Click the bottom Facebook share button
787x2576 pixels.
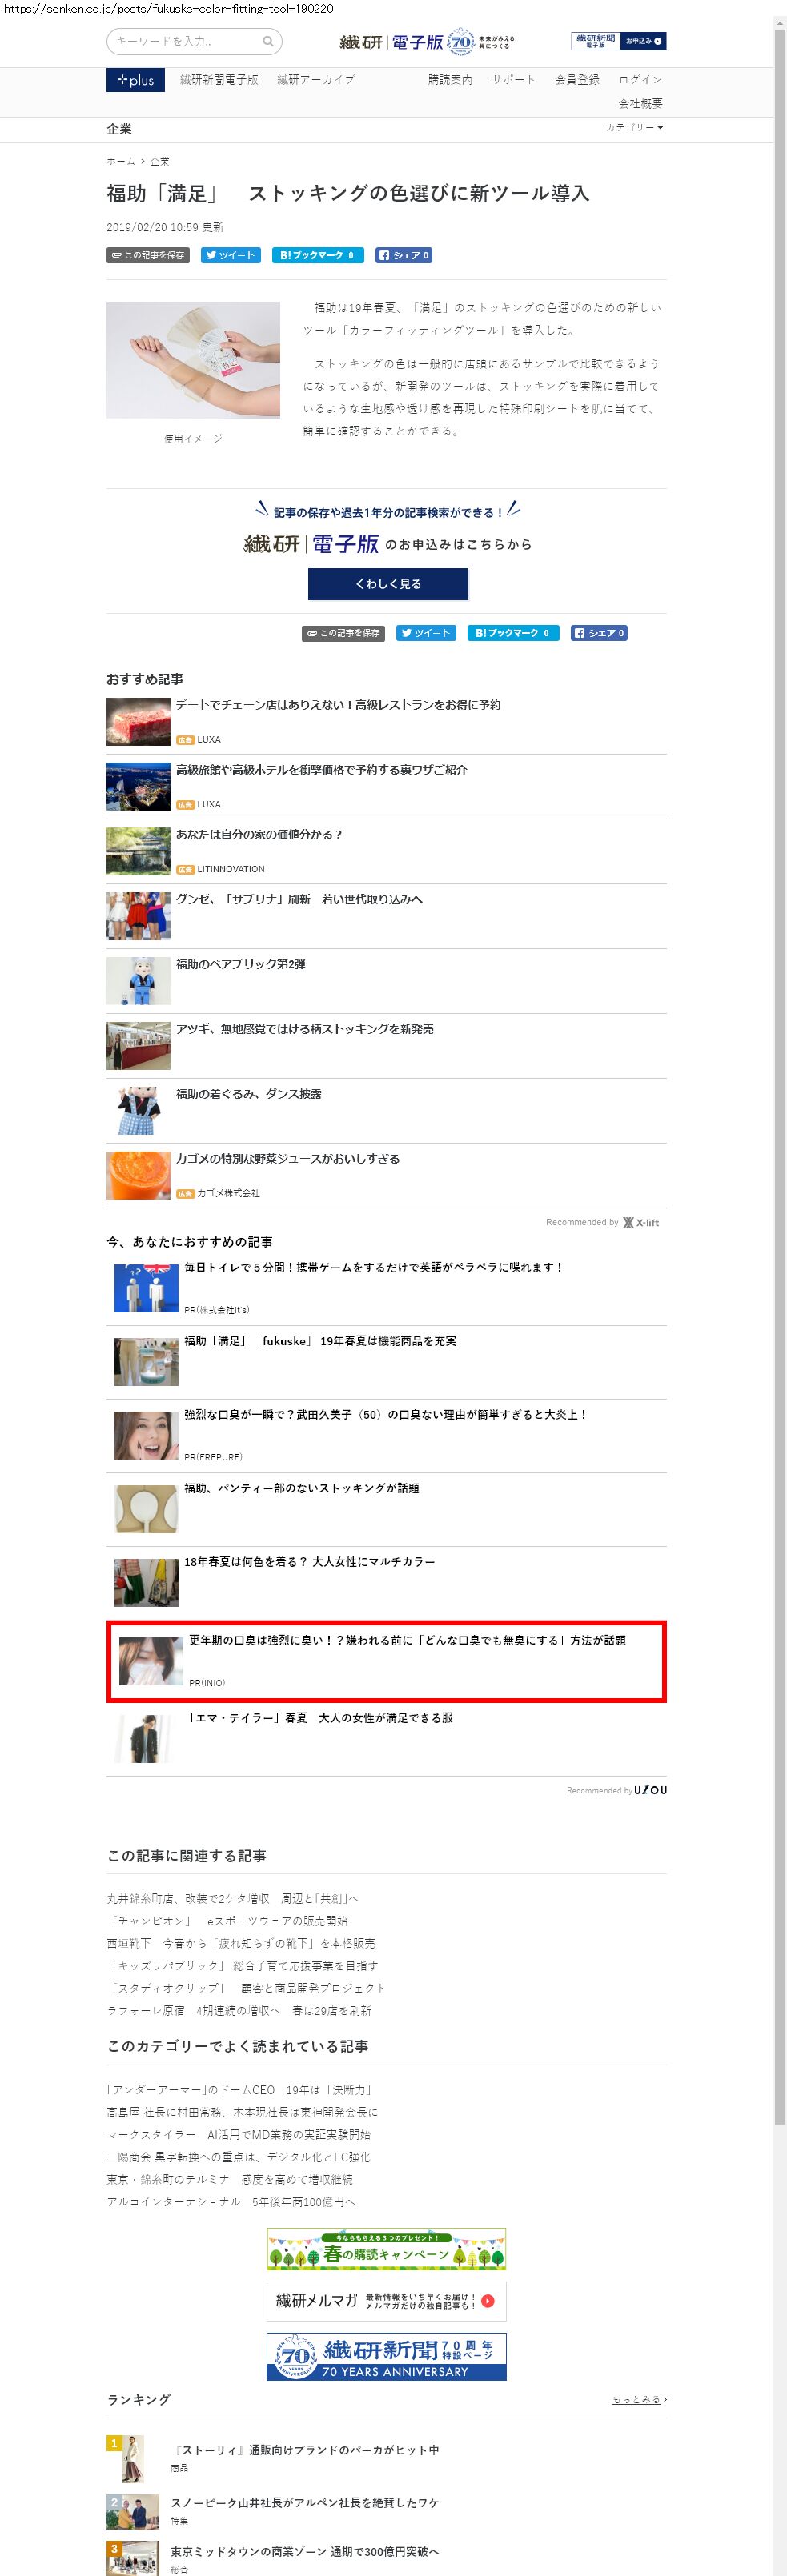click(599, 633)
